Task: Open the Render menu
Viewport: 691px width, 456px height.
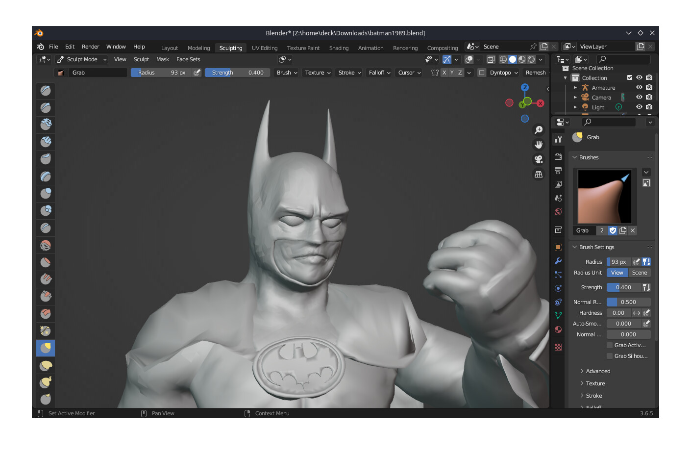Action: coord(90,47)
